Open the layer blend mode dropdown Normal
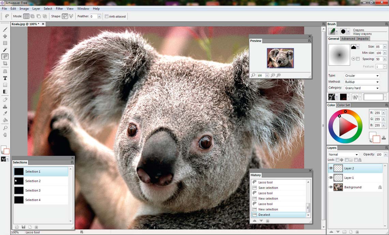 click(343, 155)
